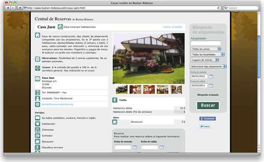The image size is (264, 162).
Task: Click the Calefacción heating icon
Action: [x=37, y=124]
